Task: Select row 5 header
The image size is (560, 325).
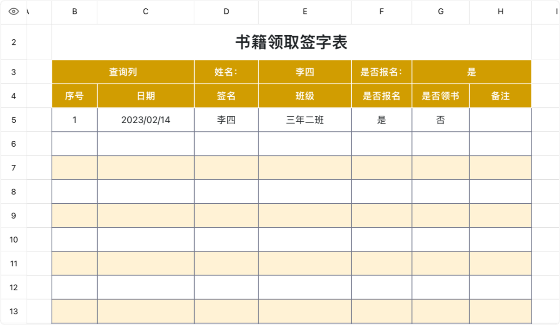Action: (13, 120)
